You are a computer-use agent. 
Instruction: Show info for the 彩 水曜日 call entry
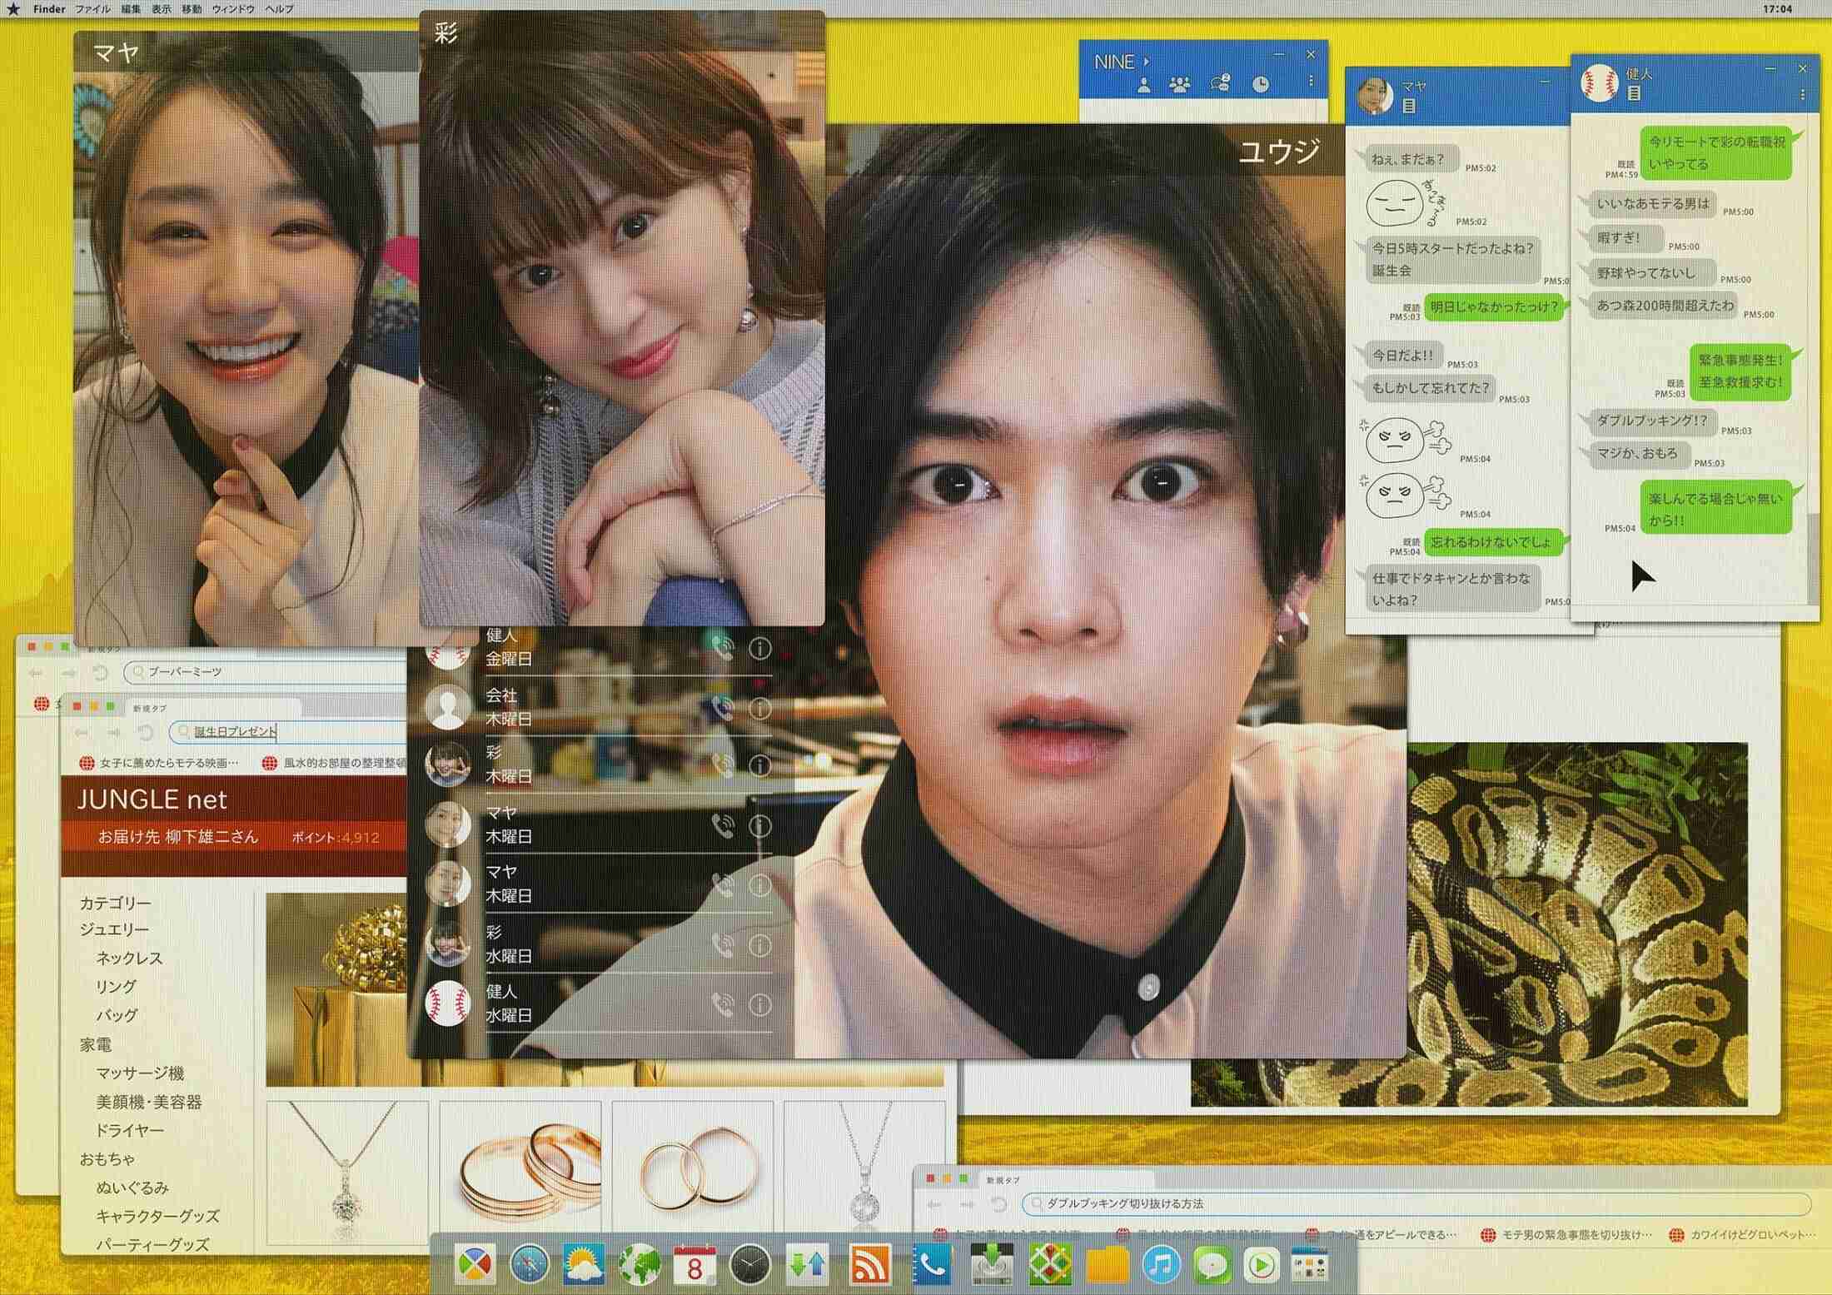(x=759, y=946)
